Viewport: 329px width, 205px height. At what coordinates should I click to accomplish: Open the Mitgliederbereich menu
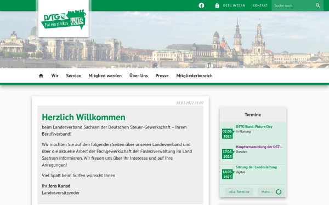194,76
